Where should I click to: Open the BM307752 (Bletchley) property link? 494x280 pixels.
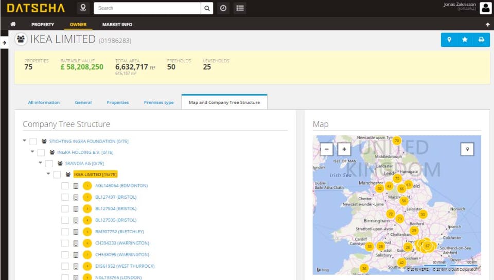119,232
